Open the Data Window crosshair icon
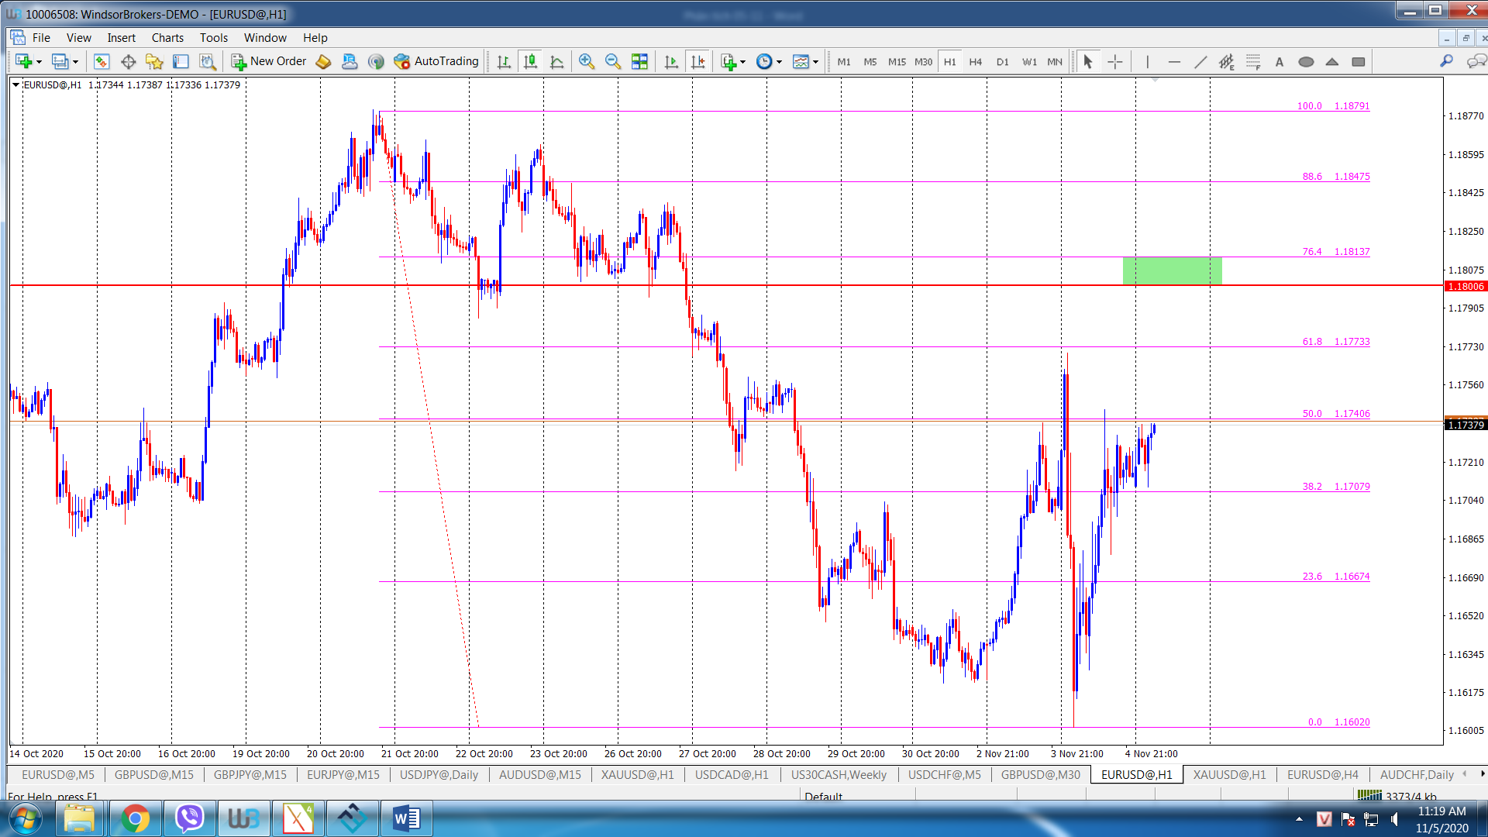Image resolution: width=1488 pixels, height=837 pixels. click(128, 62)
